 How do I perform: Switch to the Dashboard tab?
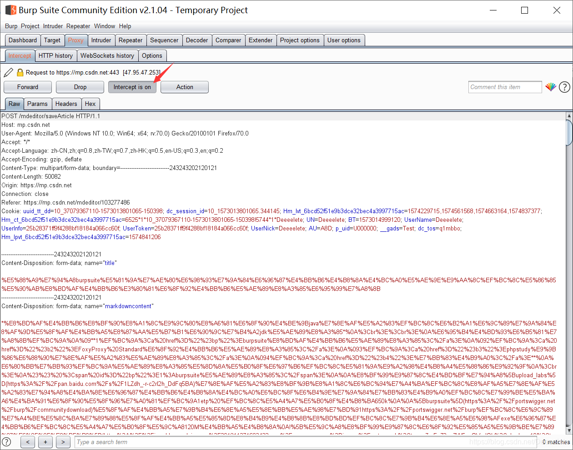click(23, 40)
